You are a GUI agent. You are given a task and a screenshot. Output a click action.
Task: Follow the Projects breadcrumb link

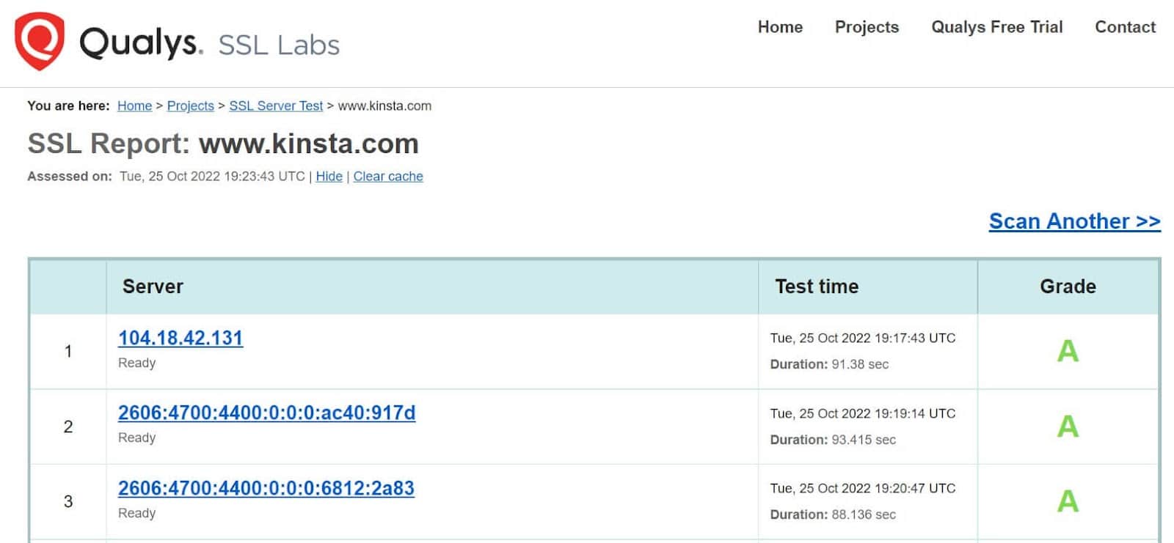pyautogui.click(x=191, y=106)
